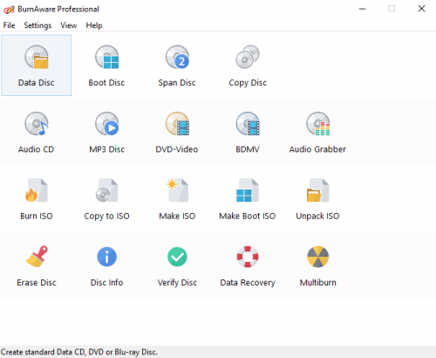Open the Audio Grabber tool
The image size is (436, 358).
[317, 132]
